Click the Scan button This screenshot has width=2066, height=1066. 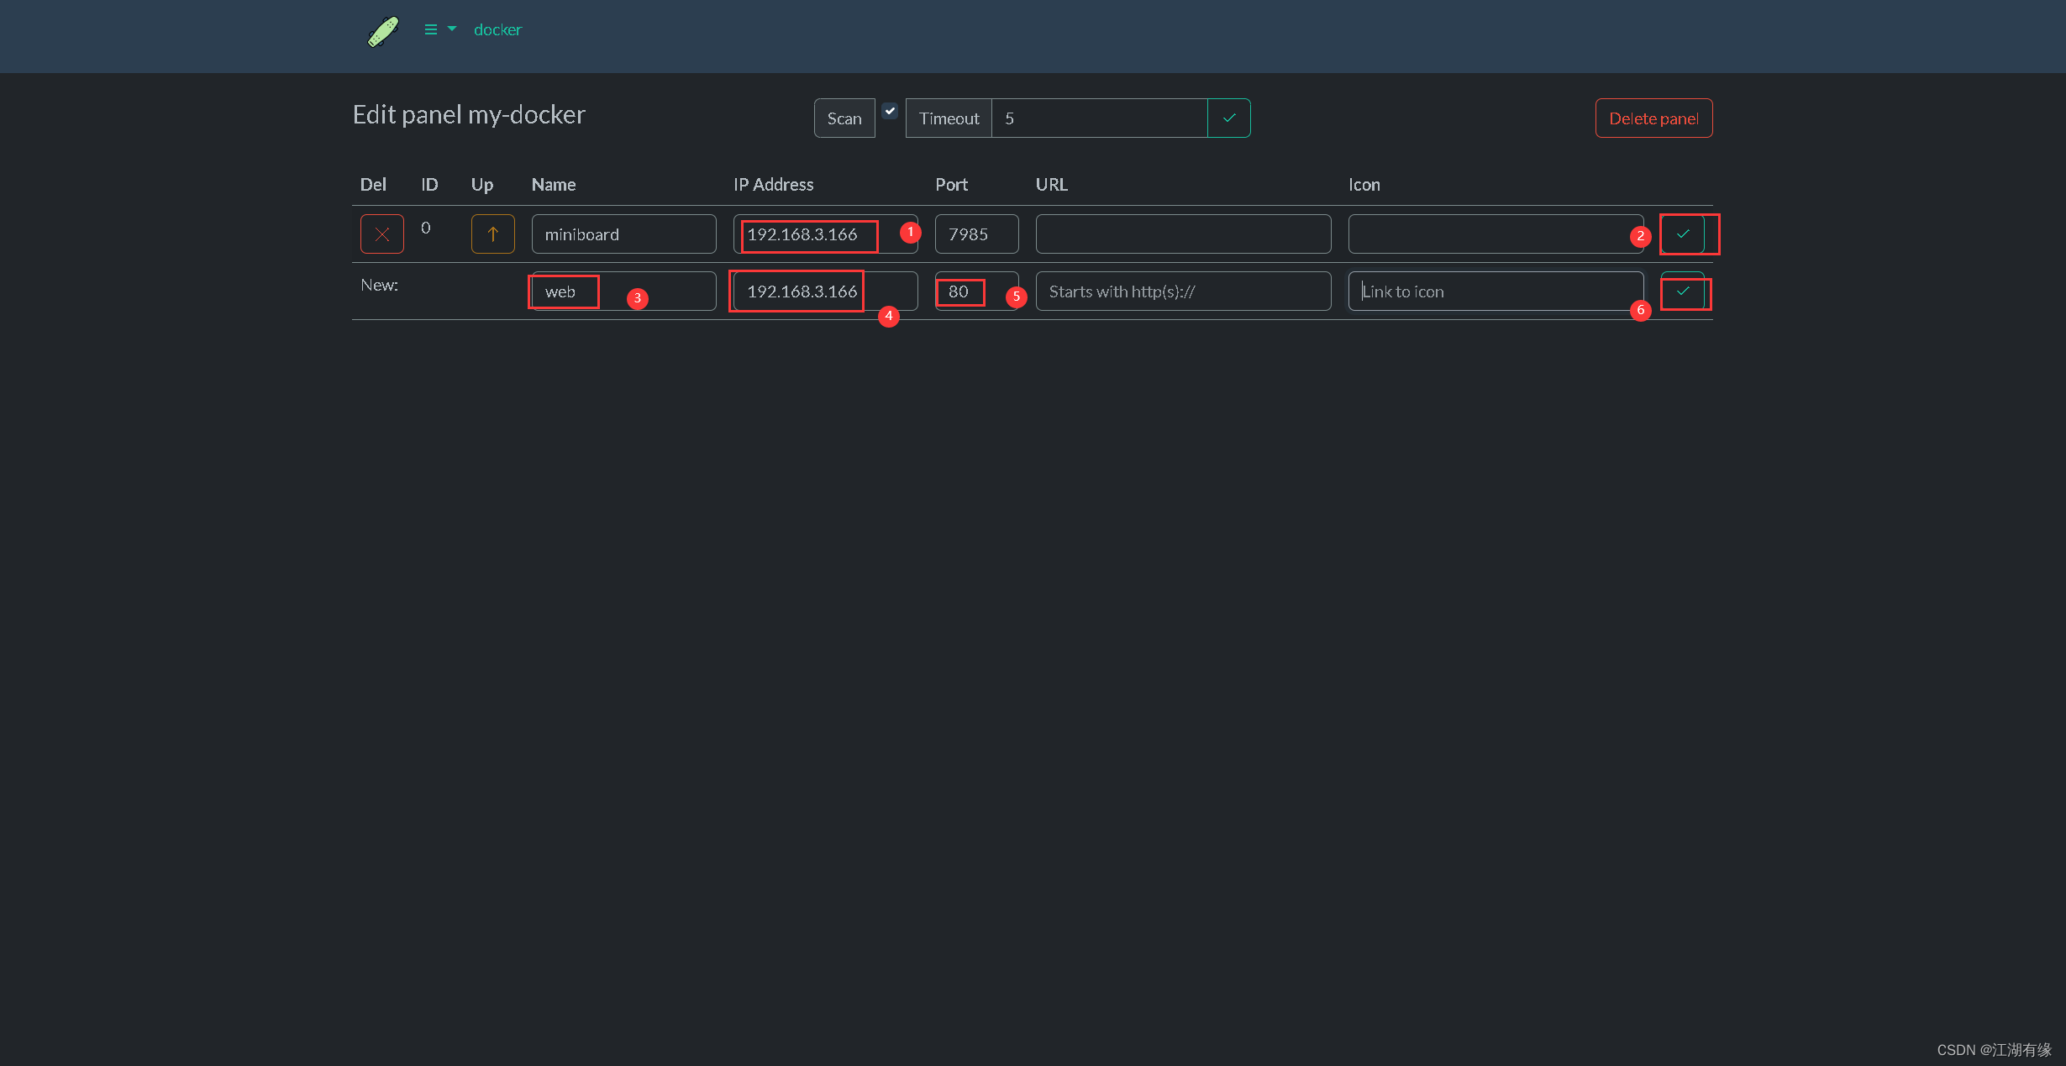click(844, 118)
